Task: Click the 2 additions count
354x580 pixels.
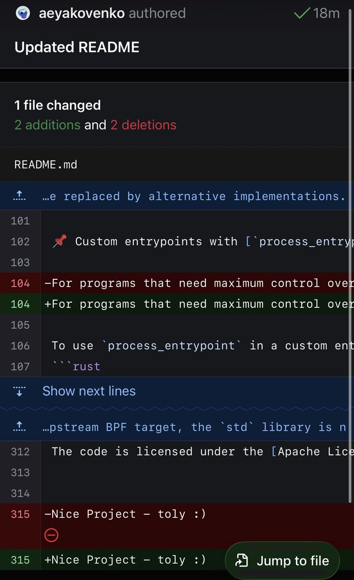Action: click(x=47, y=125)
